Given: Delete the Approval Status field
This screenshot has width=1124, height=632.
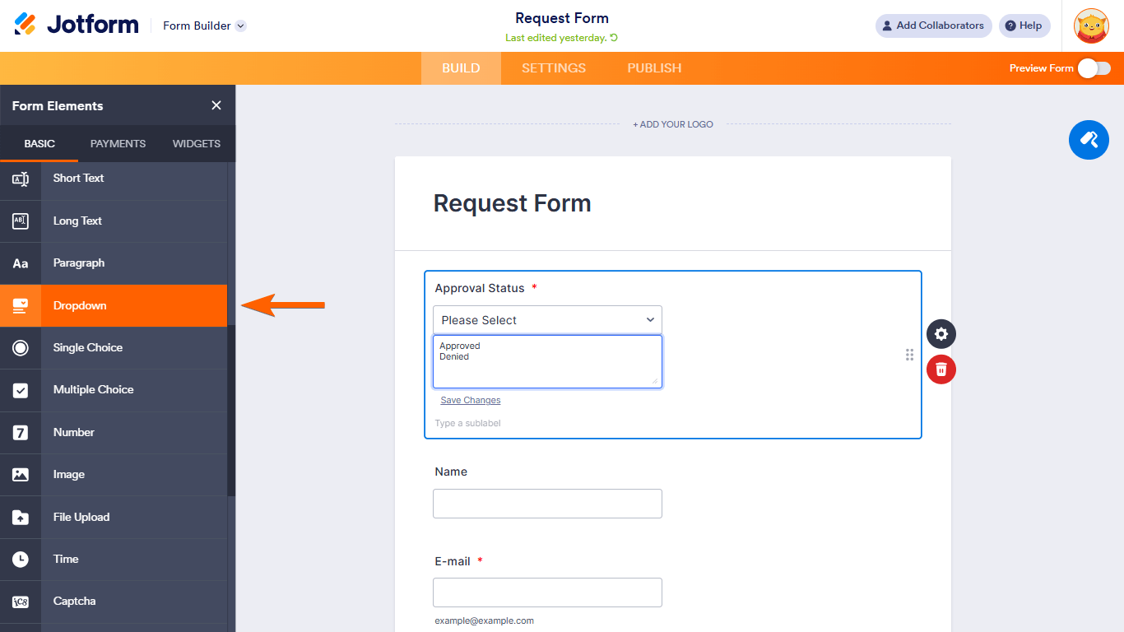Looking at the screenshot, I should [x=941, y=369].
